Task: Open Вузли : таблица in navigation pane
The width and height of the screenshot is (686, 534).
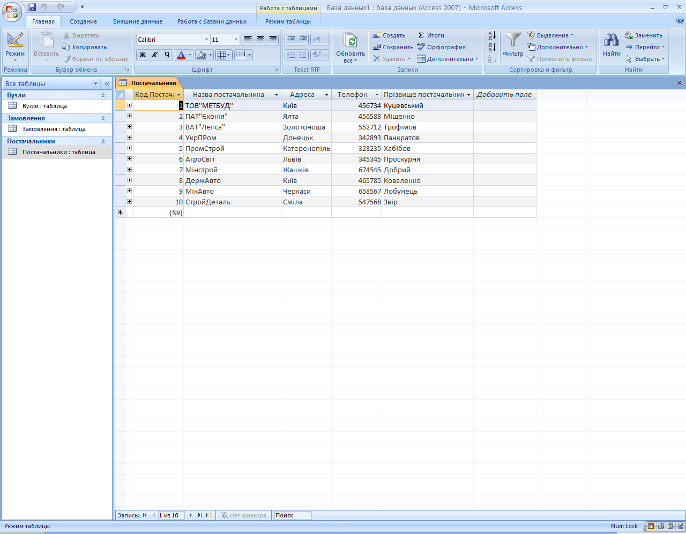Action: click(x=44, y=106)
